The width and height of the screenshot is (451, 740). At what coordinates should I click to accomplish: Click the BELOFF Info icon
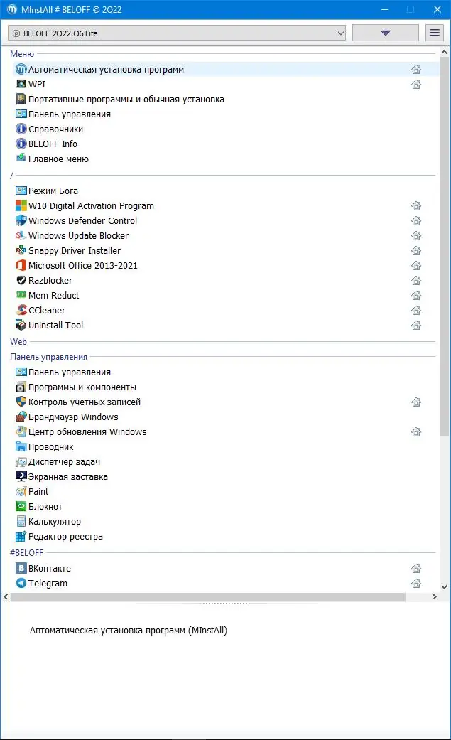[x=21, y=144]
